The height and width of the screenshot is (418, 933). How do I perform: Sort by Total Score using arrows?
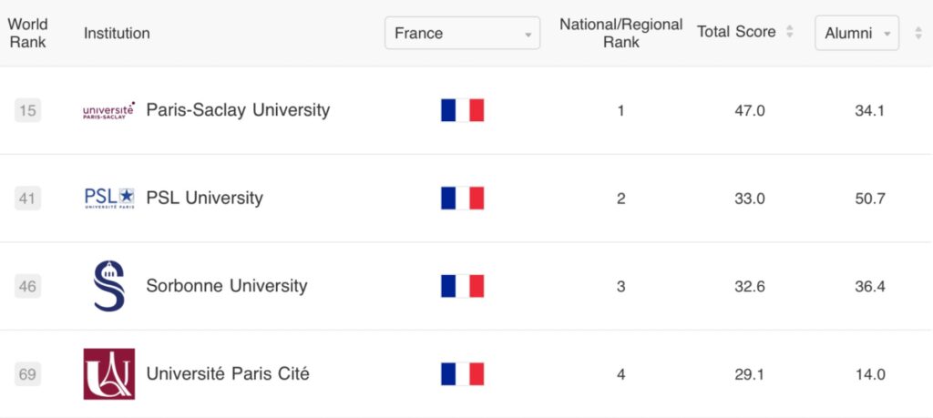coord(790,32)
